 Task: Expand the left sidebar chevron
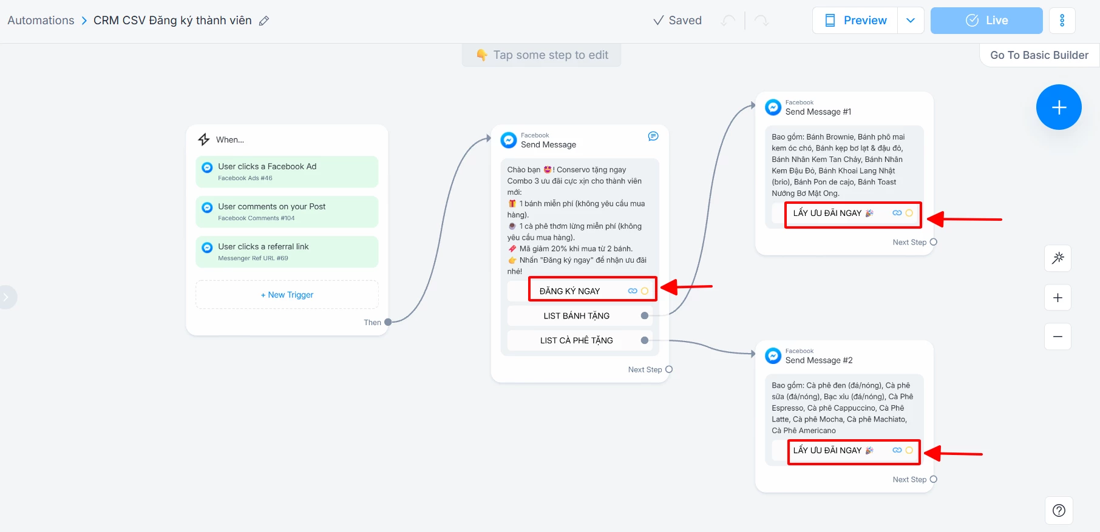point(6,297)
